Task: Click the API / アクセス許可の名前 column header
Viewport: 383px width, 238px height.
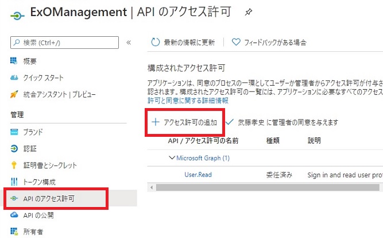Action: click(203, 141)
